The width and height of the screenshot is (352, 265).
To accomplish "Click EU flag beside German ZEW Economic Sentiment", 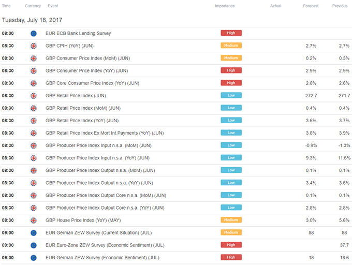I will 34,258.
